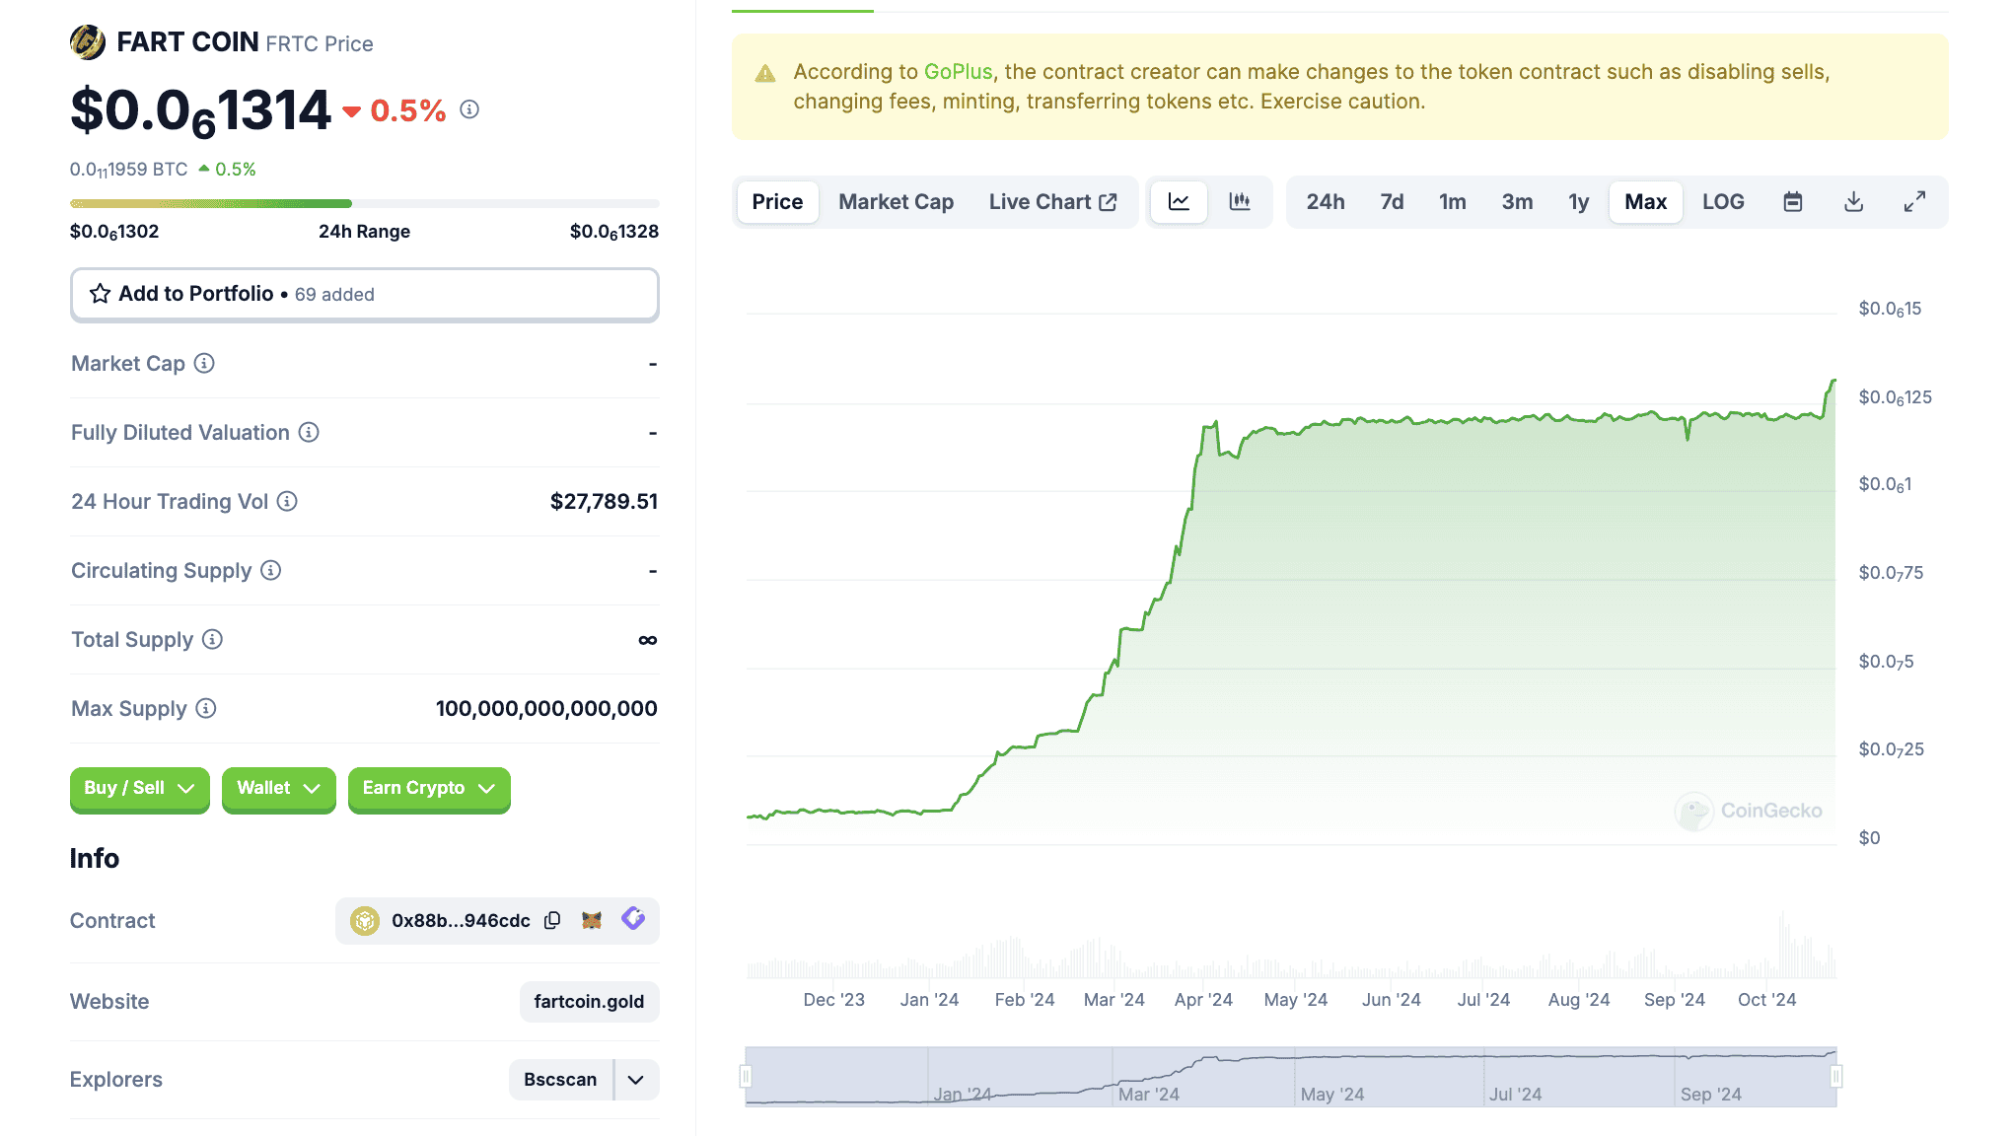This screenshot has width=2012, height=1136.
Task: Click the infinity Total Supply value
Action: pyautogui.click(x=648, y=640)
